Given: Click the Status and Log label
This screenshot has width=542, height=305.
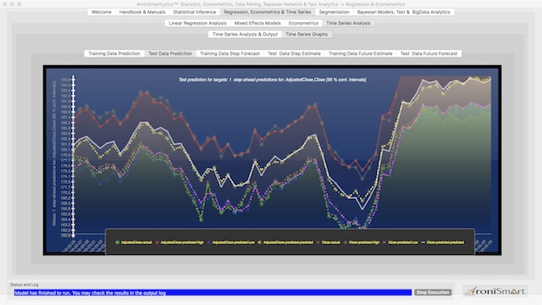Looking at the screenshot, I should [25, 285].
